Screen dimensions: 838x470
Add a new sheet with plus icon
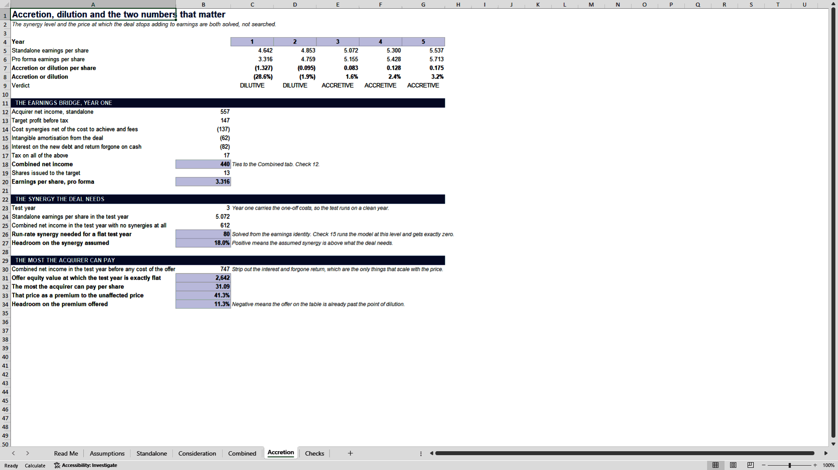[350, 453]
